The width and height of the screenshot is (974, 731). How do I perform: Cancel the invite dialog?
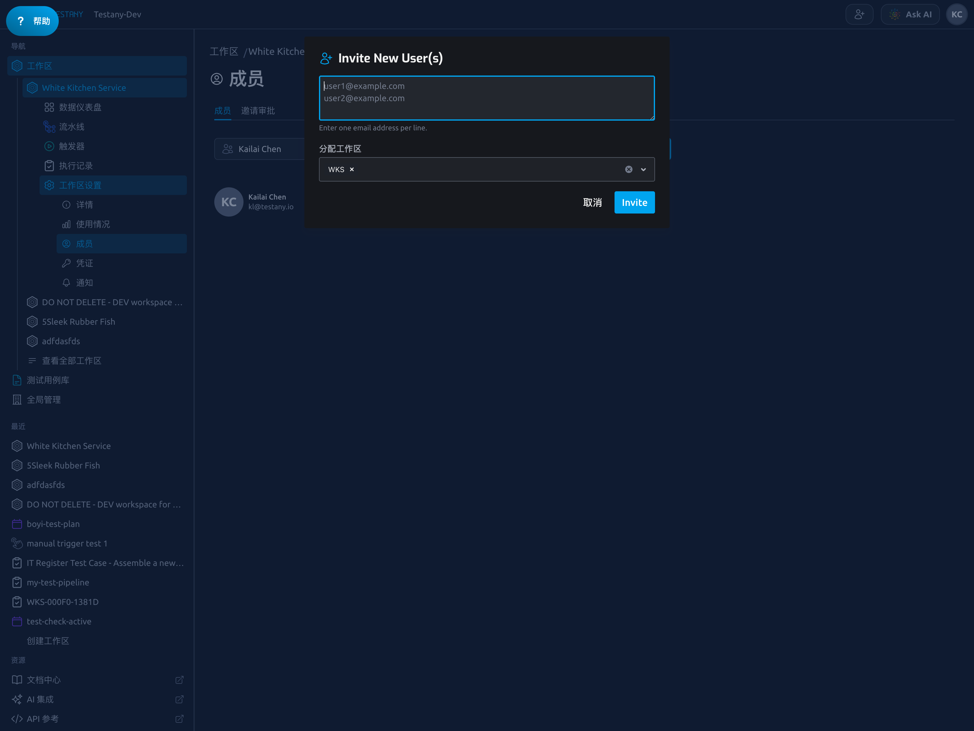point(592,202)
